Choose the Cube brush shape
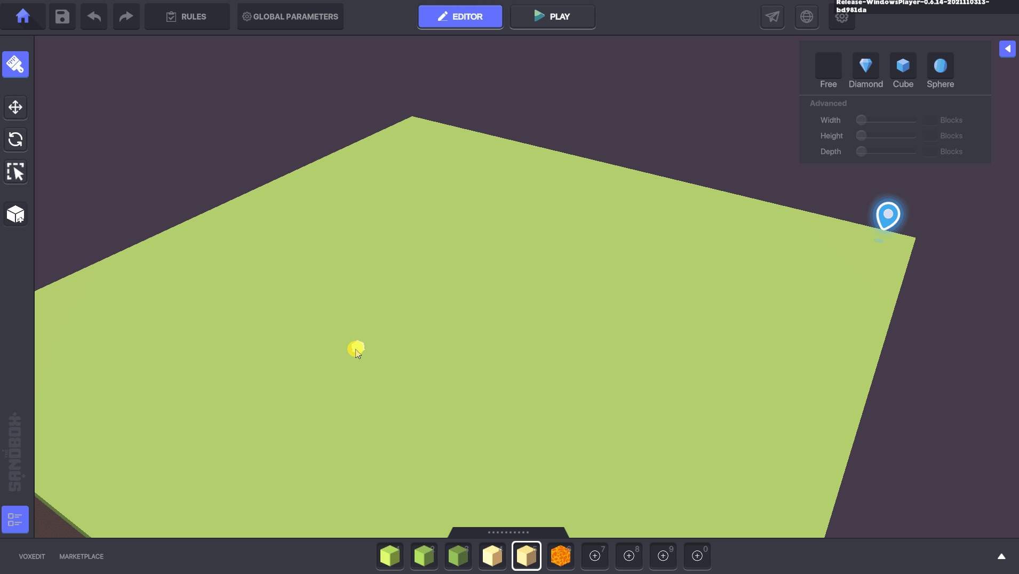1019x574 pixels. tap(903, 66)
